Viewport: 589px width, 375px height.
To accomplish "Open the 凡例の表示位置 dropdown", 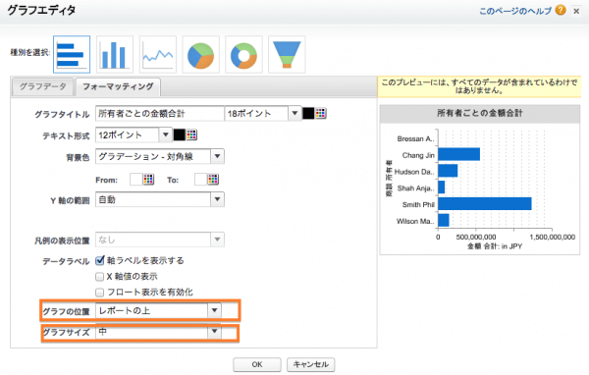I will [x=218, y=240].
